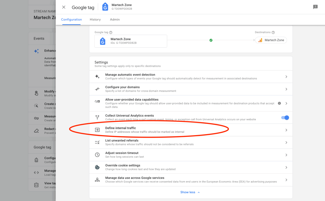
Task: Expand chevron for Define internal traffic
Action: (x=286, y=130)
